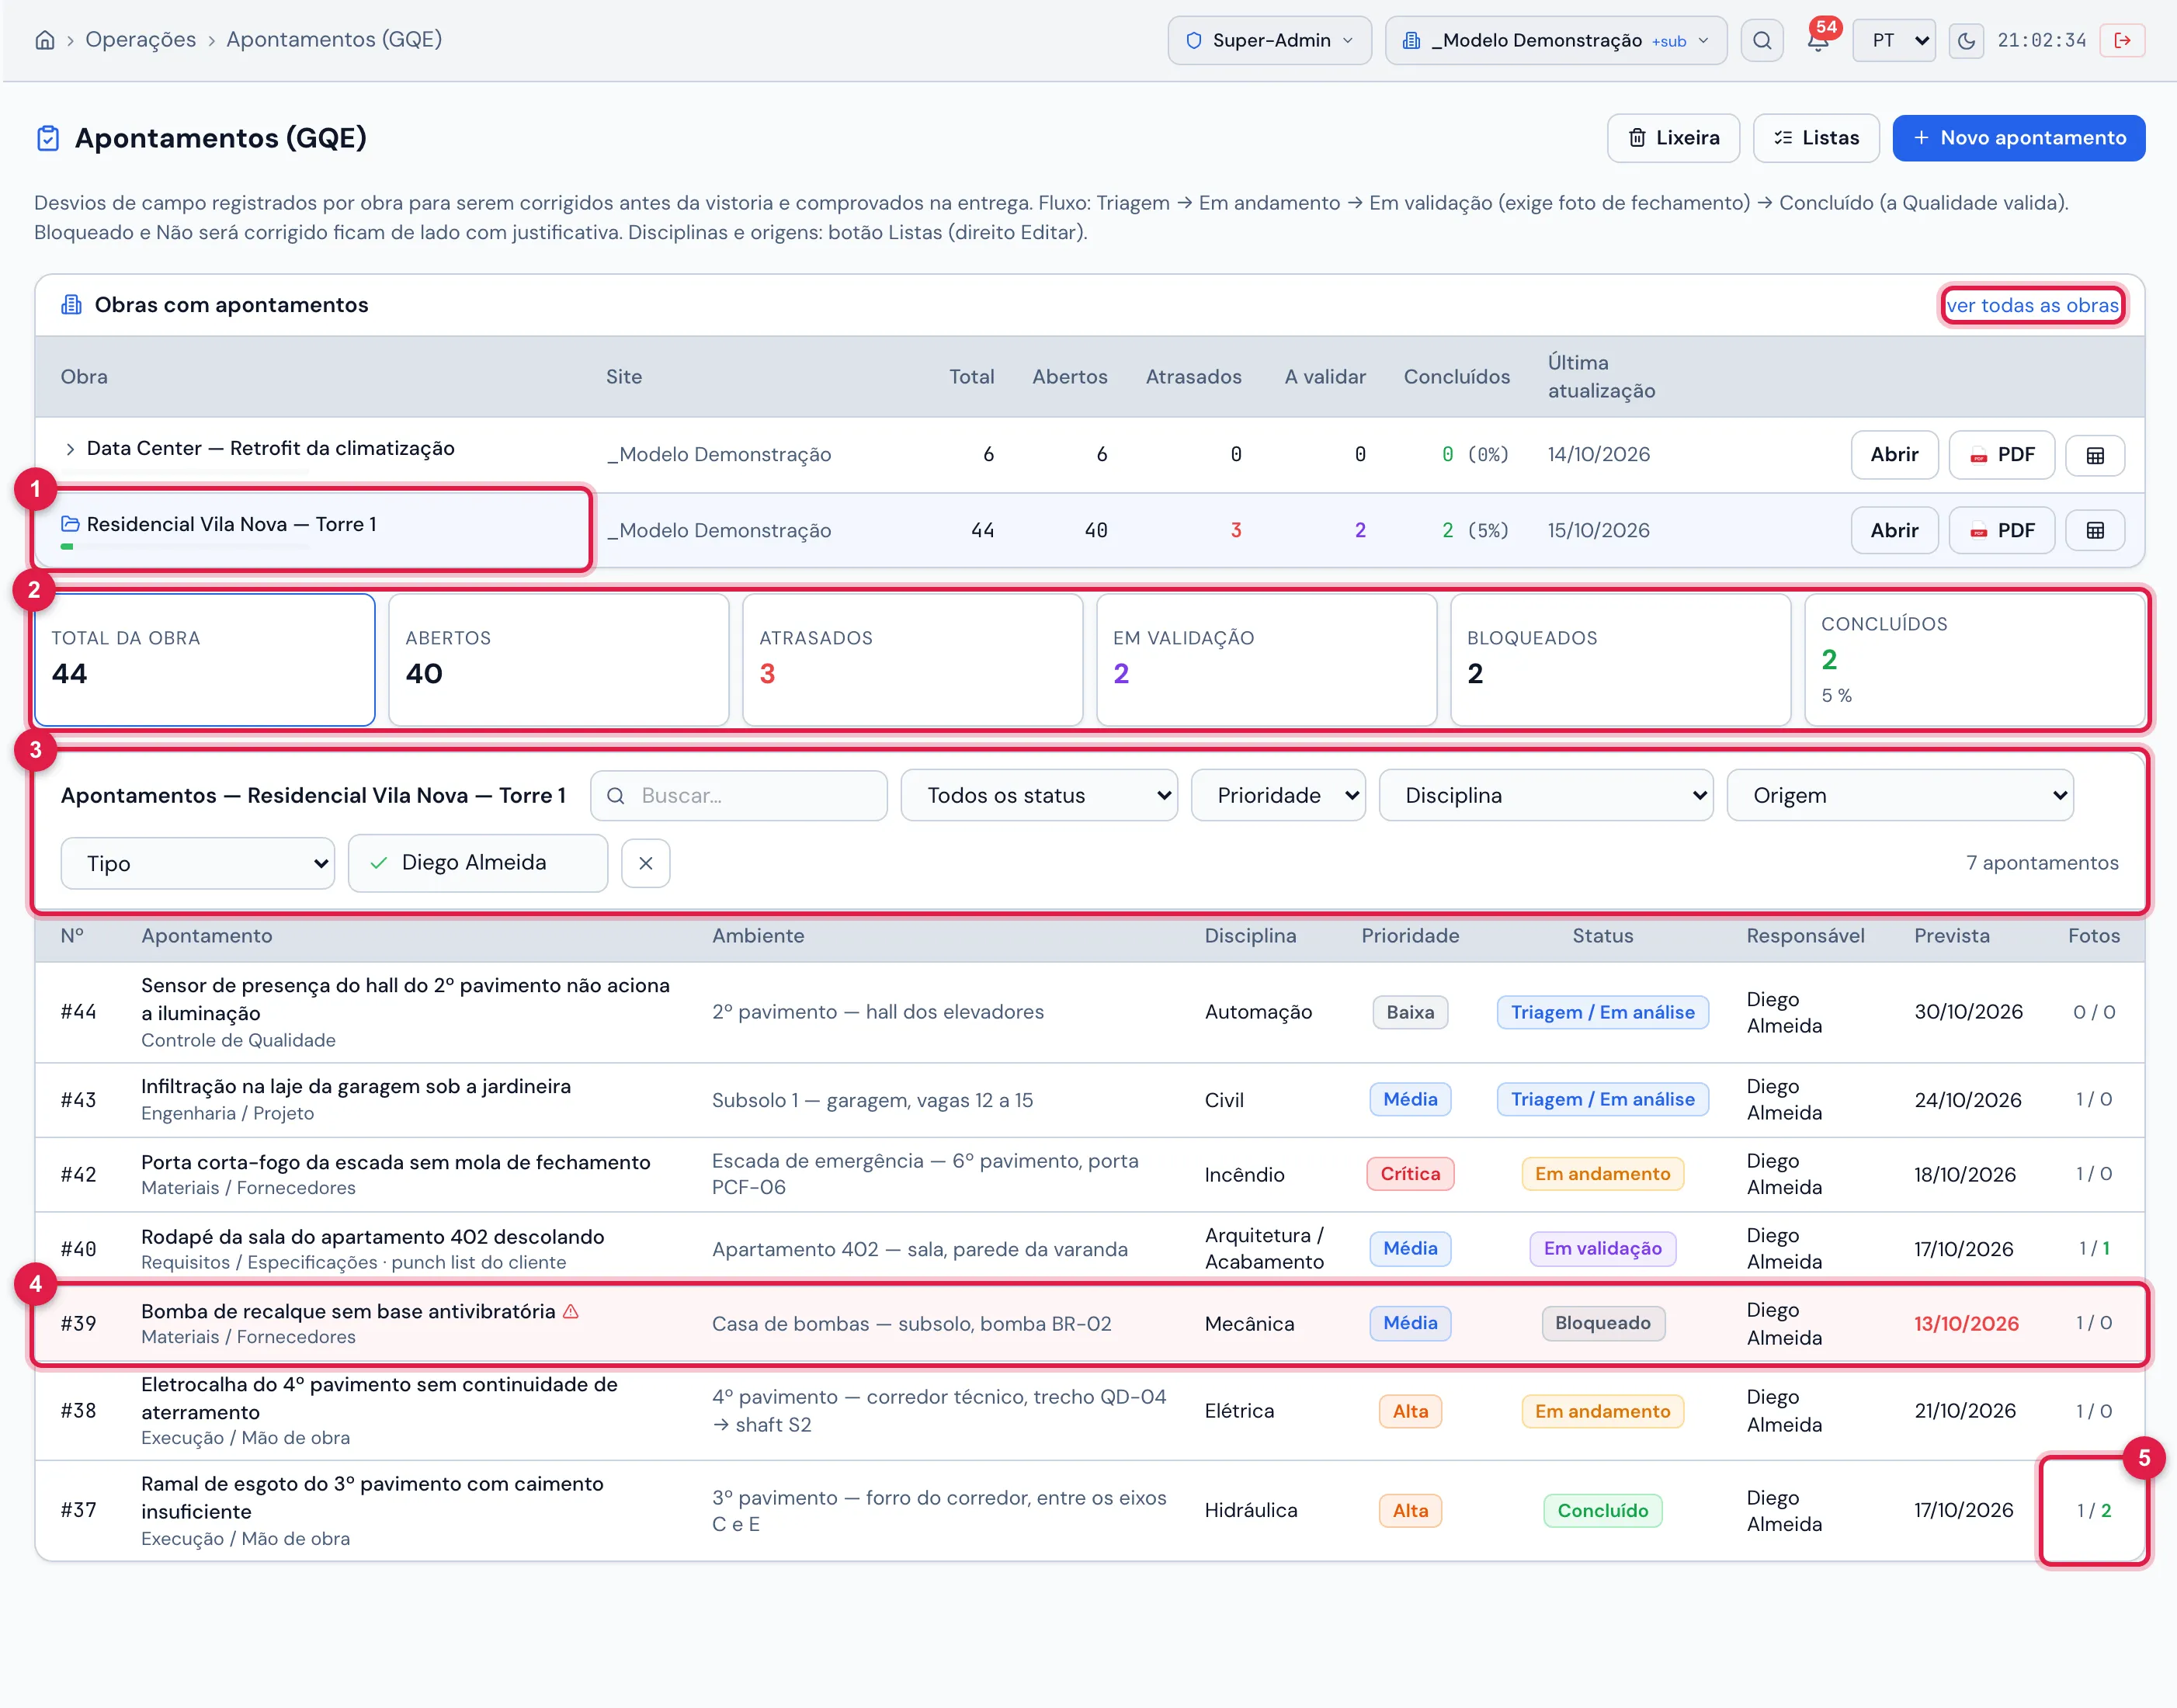Screen dimensions: 2177x1708
Task: Click the Concluído status badge on #37
Action: coord(1602,1510)
